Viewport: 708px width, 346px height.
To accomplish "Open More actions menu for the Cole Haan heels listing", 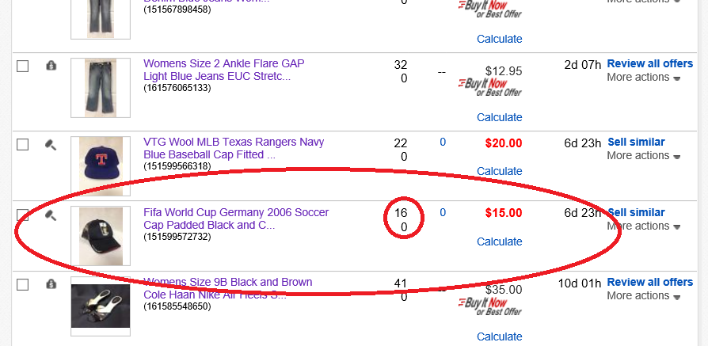I will coord(643,296).
